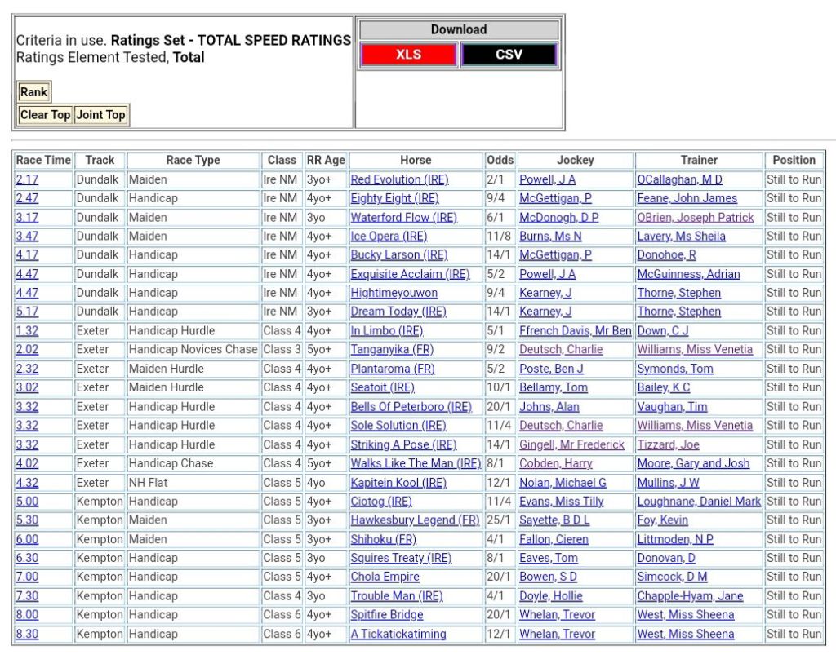The width and height of the screenshot is (836, 659).
Task: Click the Clear Top button
Action: pyautogui.click(x=45, y=115)
